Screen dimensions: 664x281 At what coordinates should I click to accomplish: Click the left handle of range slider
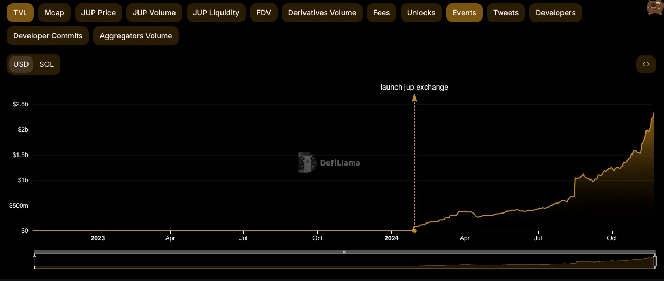click(35, 260)
